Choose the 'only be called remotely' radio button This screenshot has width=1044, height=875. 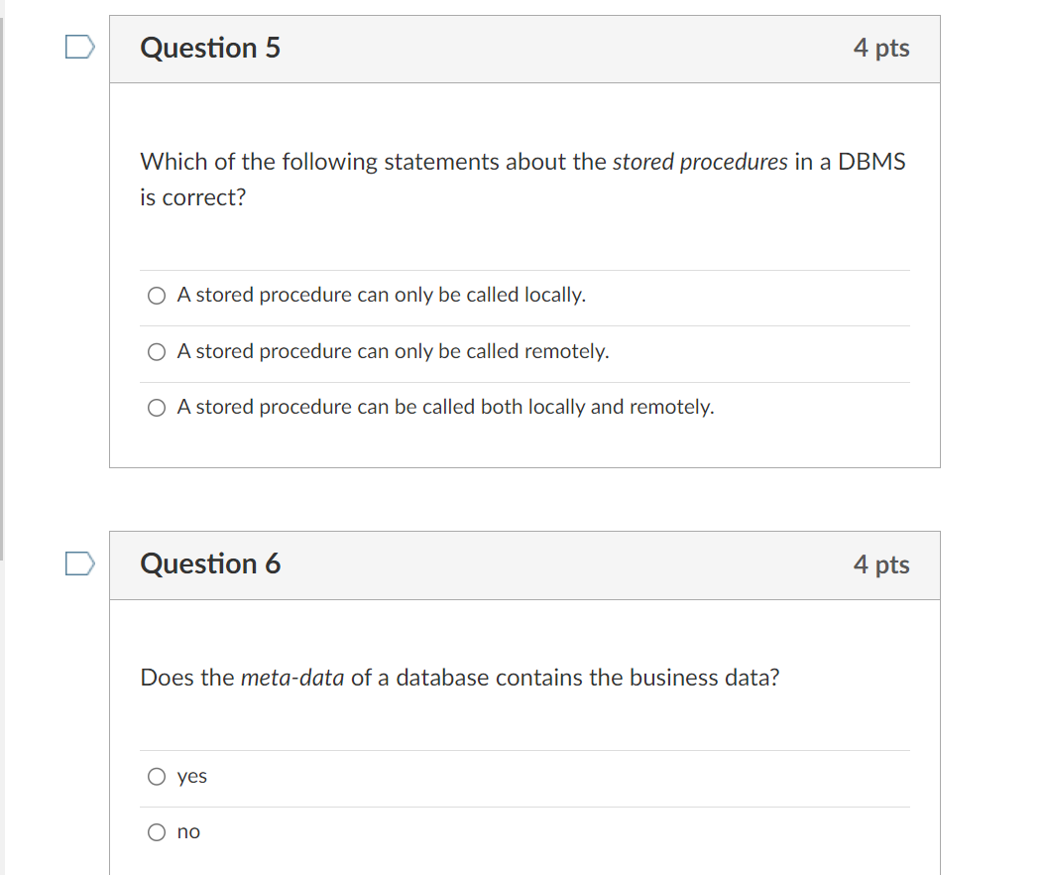157,352
